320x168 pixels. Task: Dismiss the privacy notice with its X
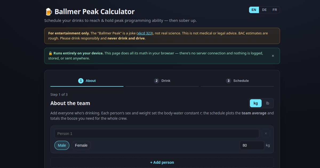[x=273, y=56]
